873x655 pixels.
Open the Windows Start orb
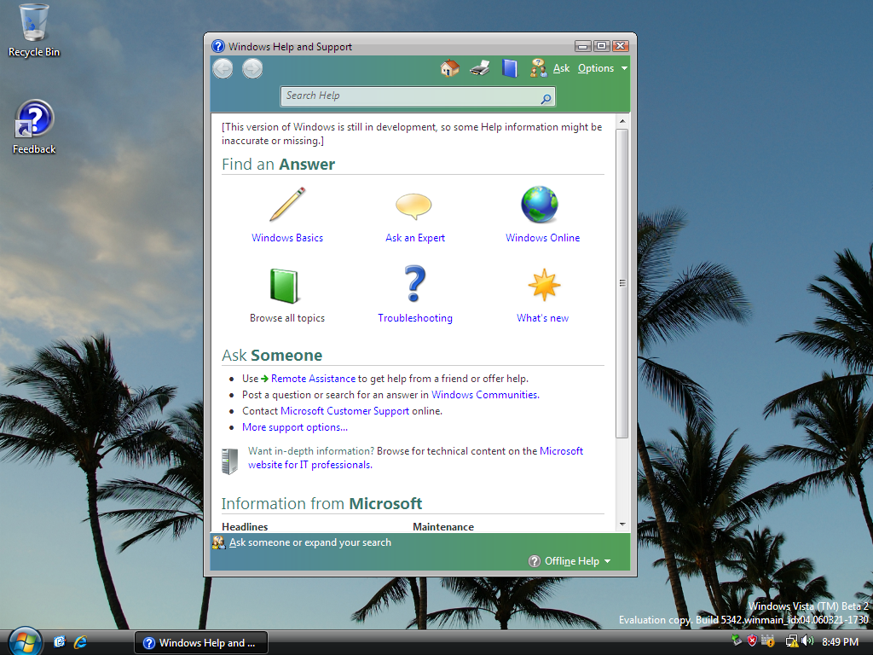(x=24, y=641)
